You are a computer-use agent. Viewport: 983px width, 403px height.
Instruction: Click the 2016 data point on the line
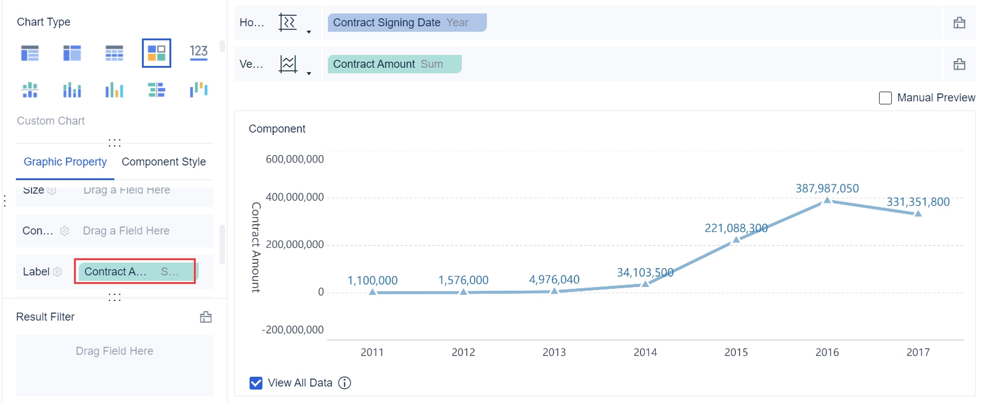click(x=827, y=200)
